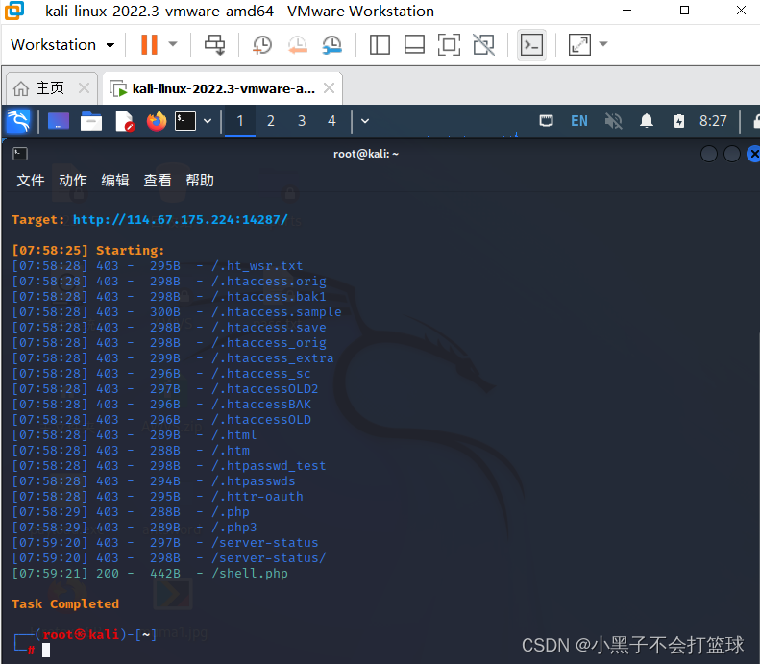The image size is (760, 664).
Task: Maximize the terminal window
Action: (731, 154)
